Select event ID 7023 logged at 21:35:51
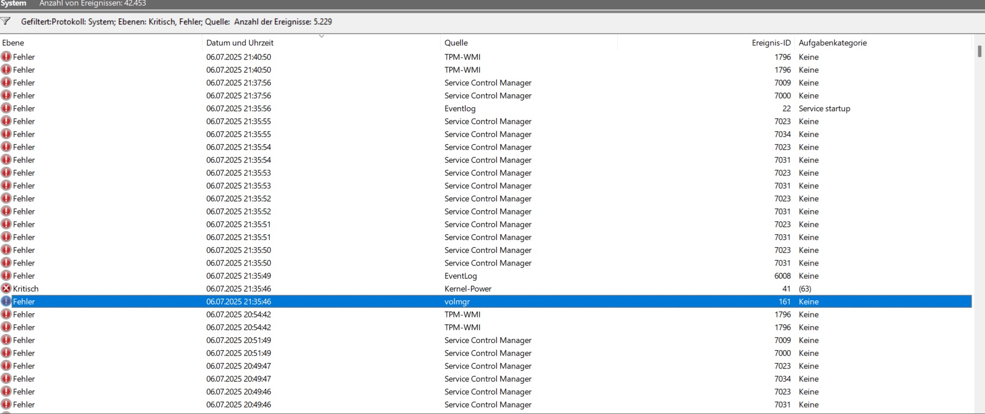Screen dimensions: 985x414 tap(783, 224)
